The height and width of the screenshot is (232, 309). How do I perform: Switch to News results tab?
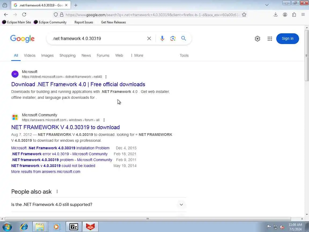click(86, 55)
